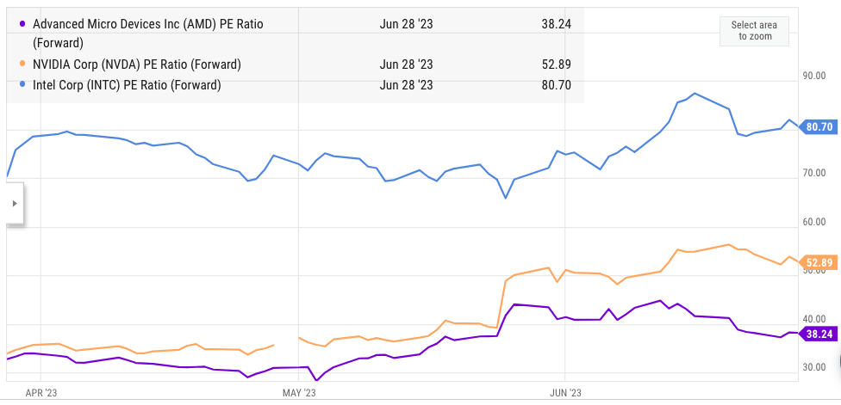Select the Intel Corp (INTC) PE Ratio label
841x405 pixels.
(x=127, y=85)
